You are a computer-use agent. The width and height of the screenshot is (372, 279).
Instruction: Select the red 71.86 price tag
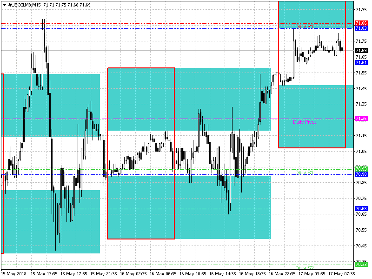(x=361, y=23)
